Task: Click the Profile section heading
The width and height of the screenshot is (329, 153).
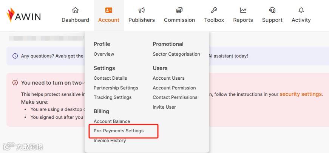Action: (x=102, y=44)
